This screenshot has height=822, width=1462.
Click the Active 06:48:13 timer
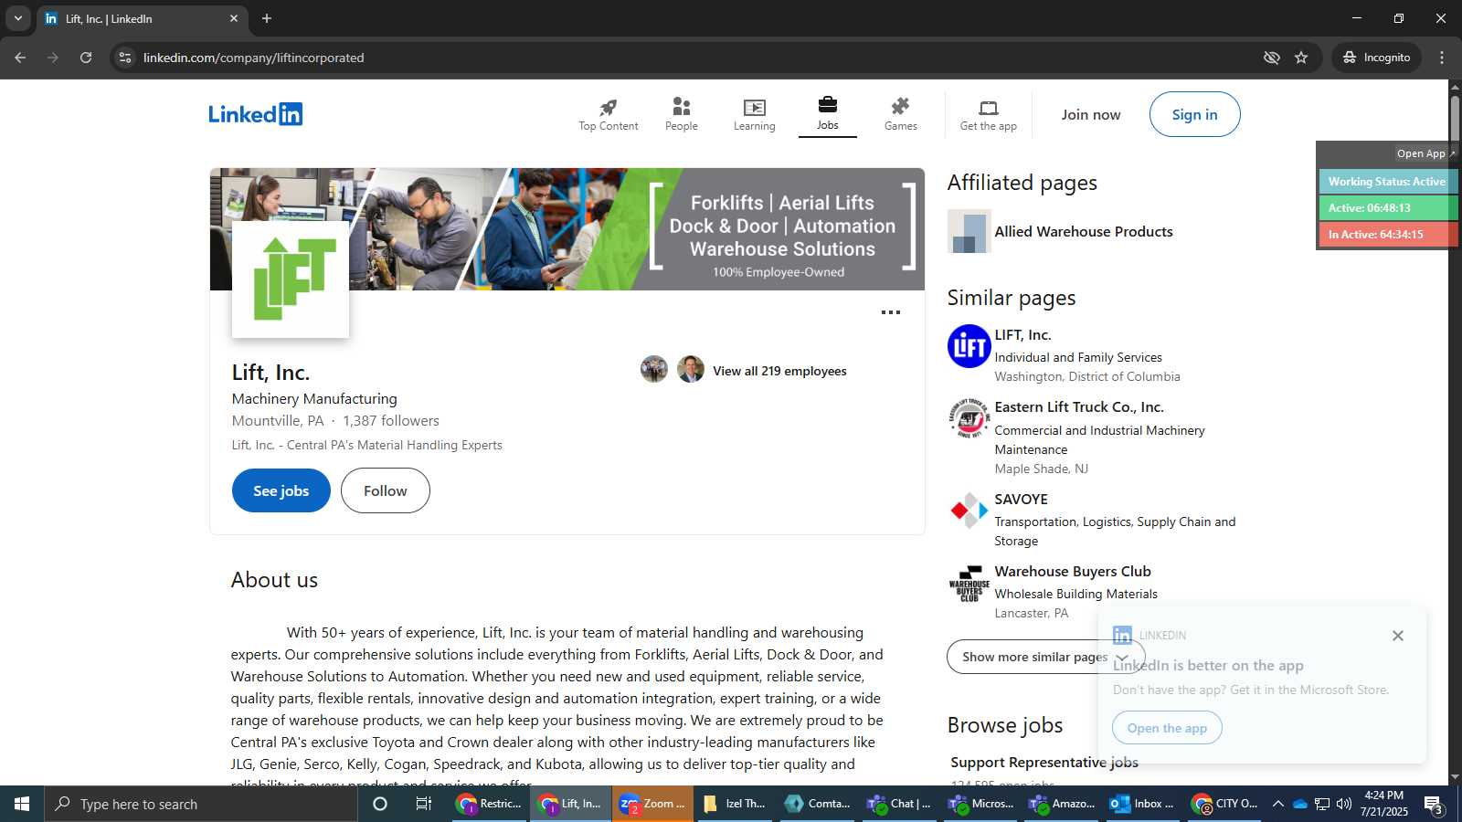point(1387,208)
